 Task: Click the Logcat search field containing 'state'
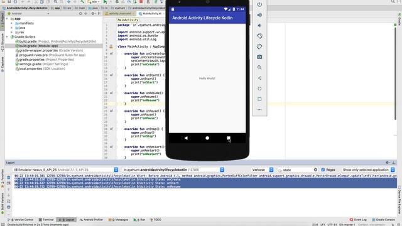point(298,169)
